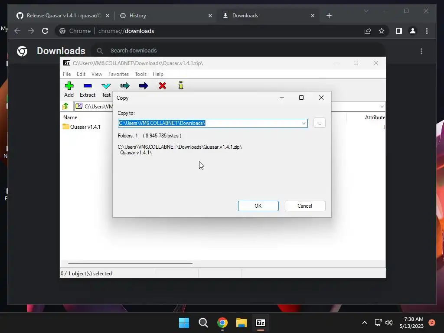Viewport: 444px width, 333px height.
Task: Click Chrome forward navigation arrow
Action: point(31,31)
